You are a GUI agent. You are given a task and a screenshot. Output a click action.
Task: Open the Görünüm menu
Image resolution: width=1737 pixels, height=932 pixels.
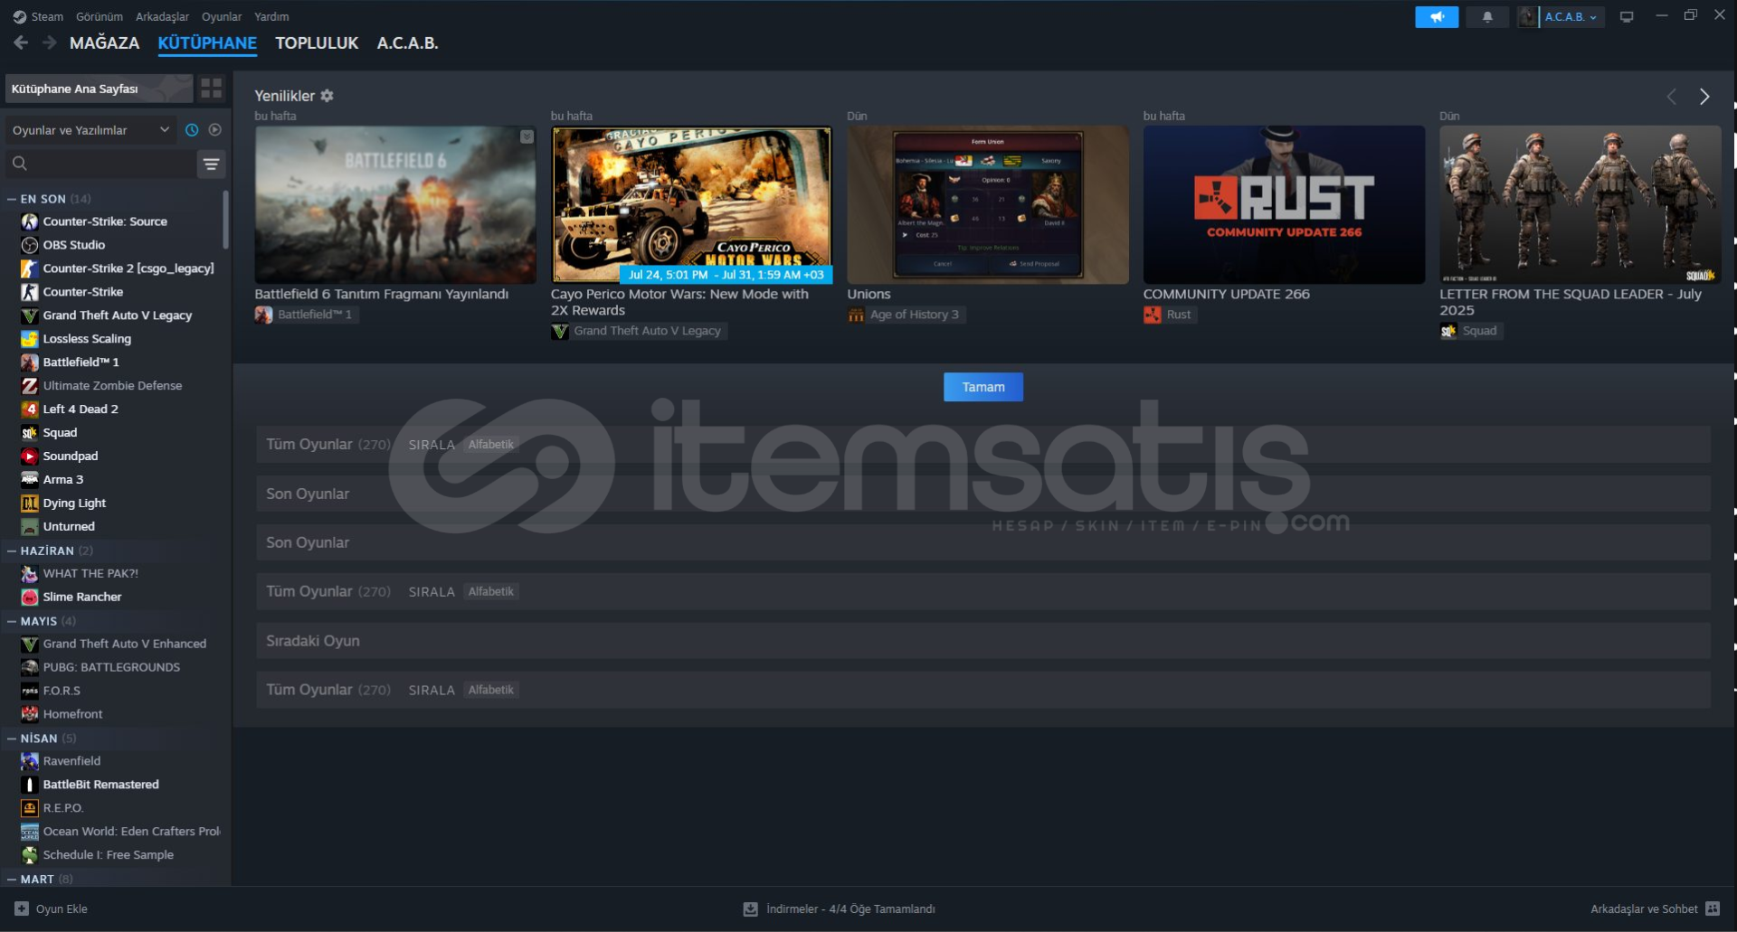[100, 16]
